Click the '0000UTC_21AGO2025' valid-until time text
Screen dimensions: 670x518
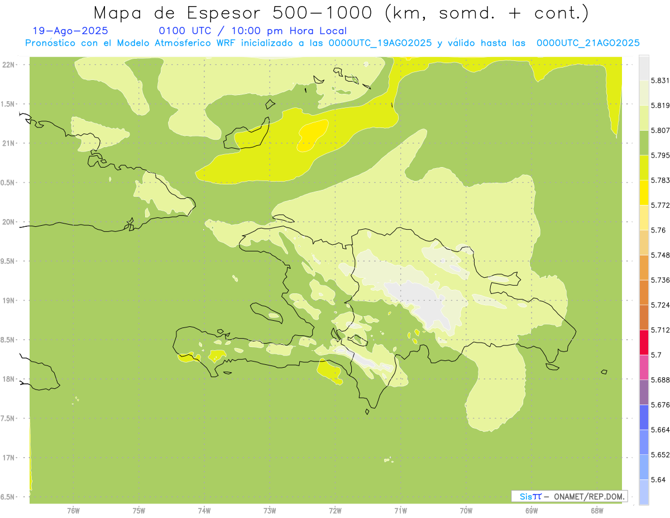pos(588,43)
